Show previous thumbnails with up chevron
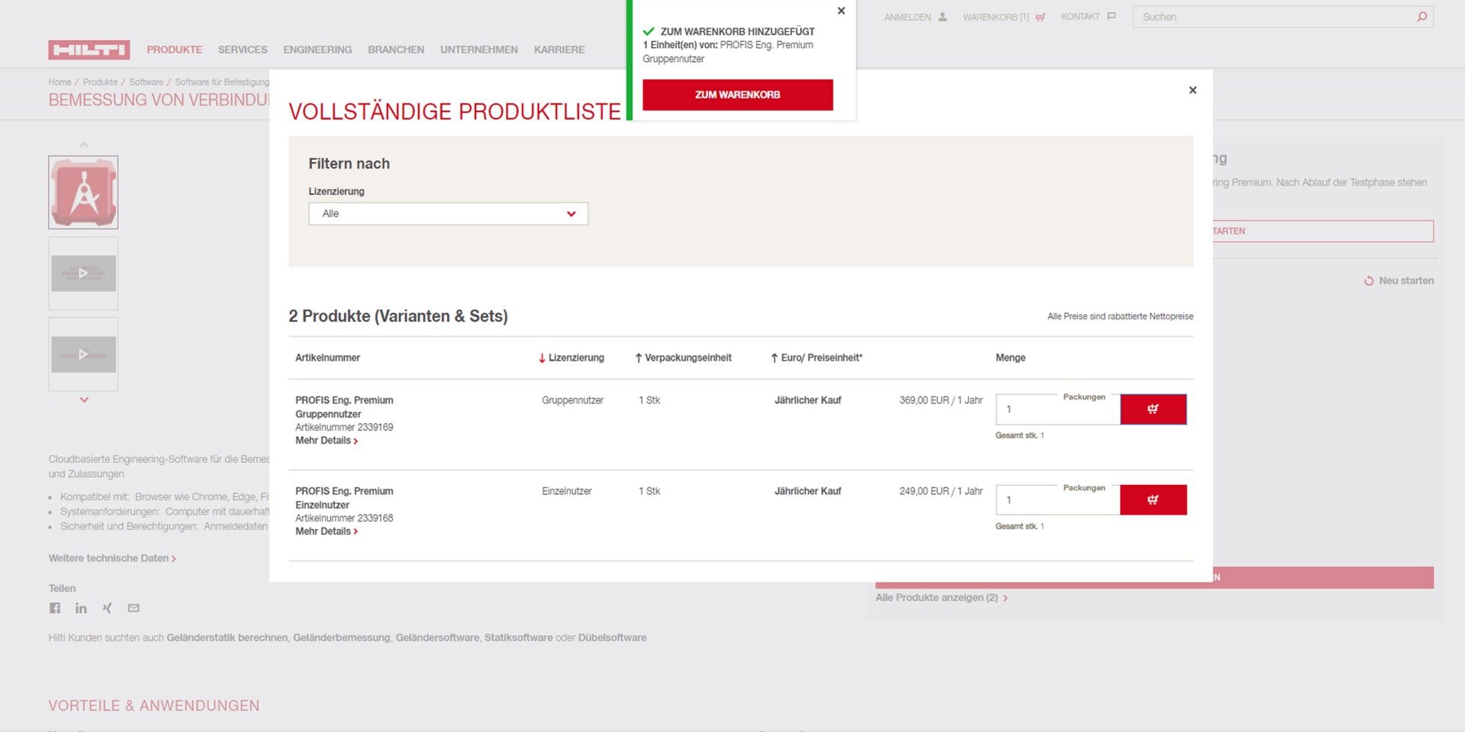Image resolution: width=1465 pixels, height=732 pixels. [84, 145]
